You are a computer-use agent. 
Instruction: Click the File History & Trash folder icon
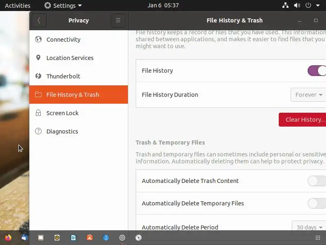coord(38,94)
